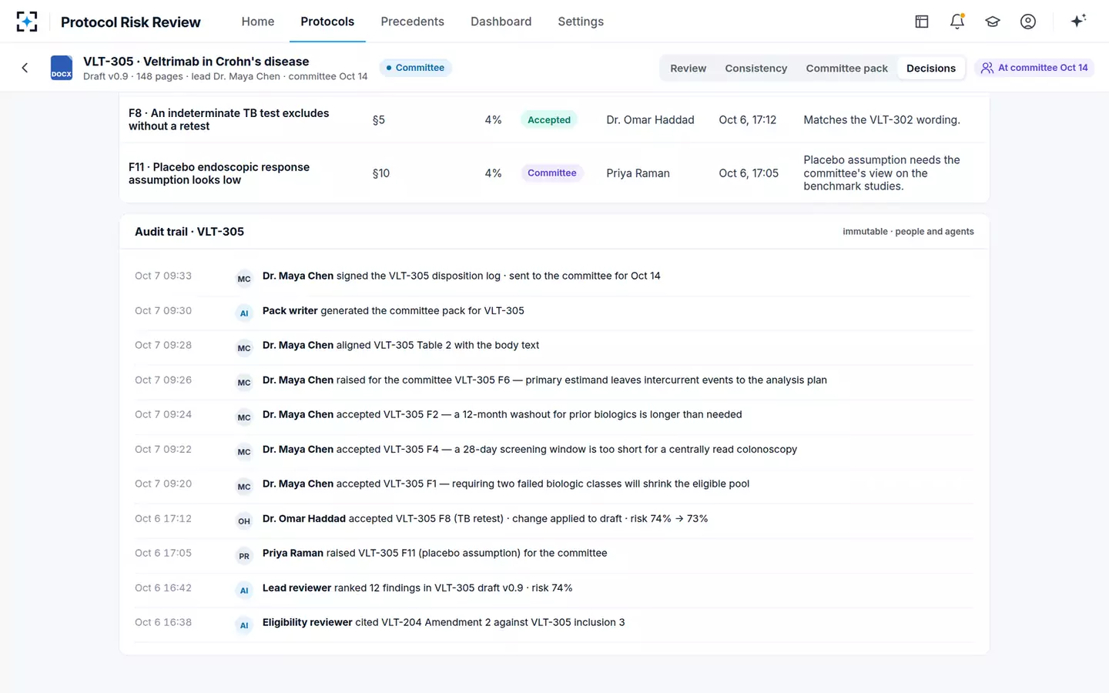The height and width of the screenshot is (693, 1109).
Task: Open the notifications bell
Action: coord(957,22)
